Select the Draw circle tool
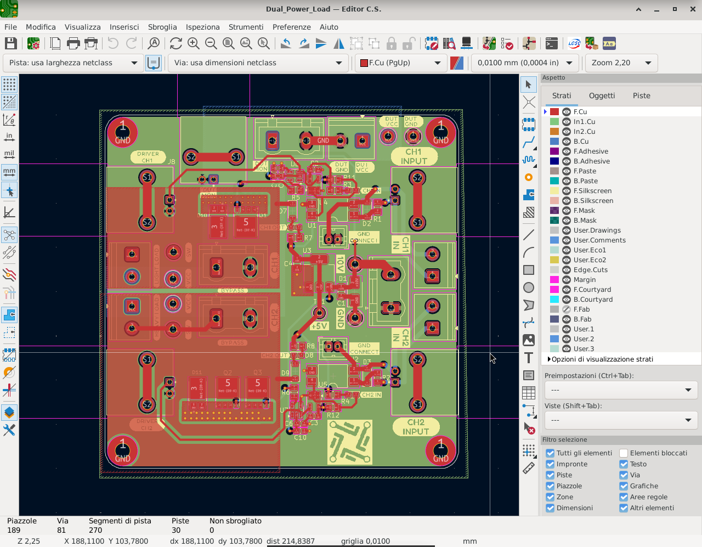Viewport: 702px width, 547px height. click(529, 287)
